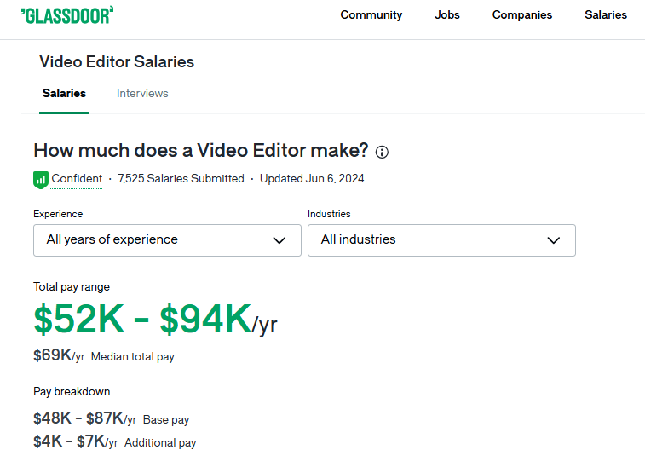
Task: Open Salaries in the top navigation
Action: pos(606,14)
